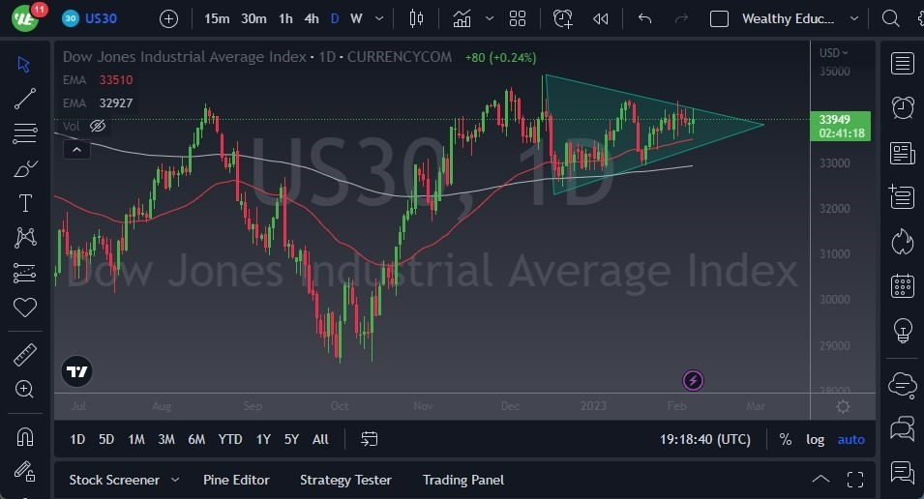Select the brush drawing tool
The height and width of the screenshot is (499, 924).
pyautogui.click(x=25, y=168)
